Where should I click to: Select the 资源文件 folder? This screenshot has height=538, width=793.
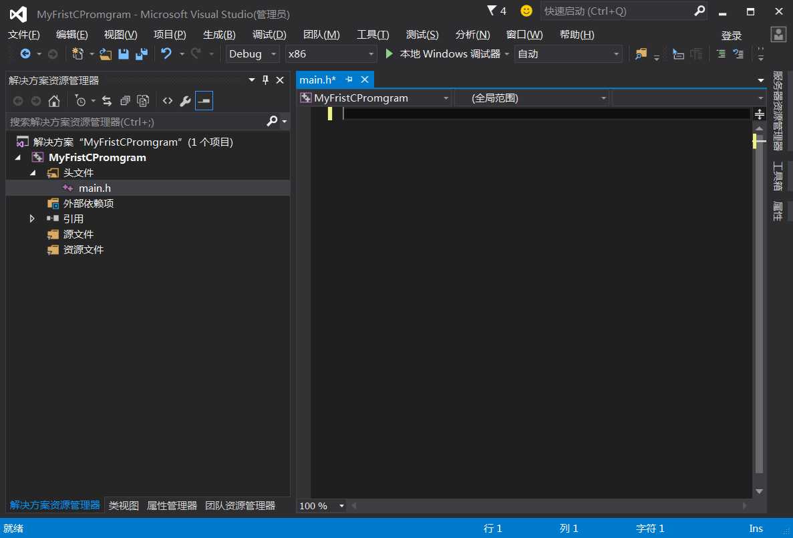pos(84,249)
